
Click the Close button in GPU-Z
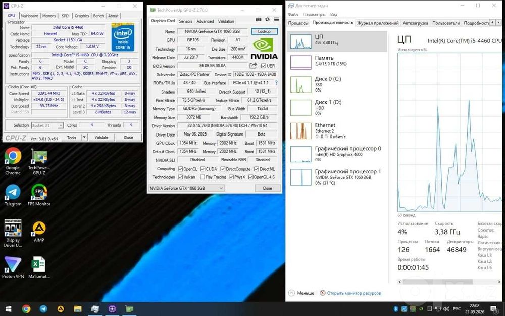point(267,188)
